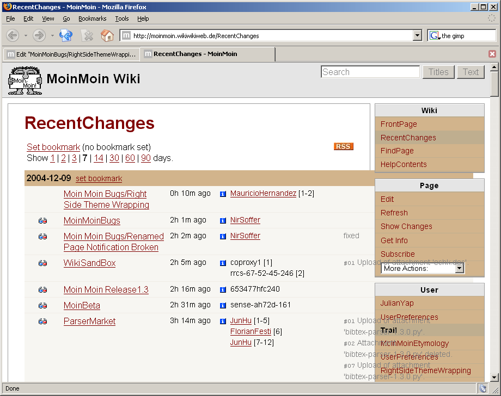Open the Edit menu
Screen dimensions: 501x396
[28, 18]
